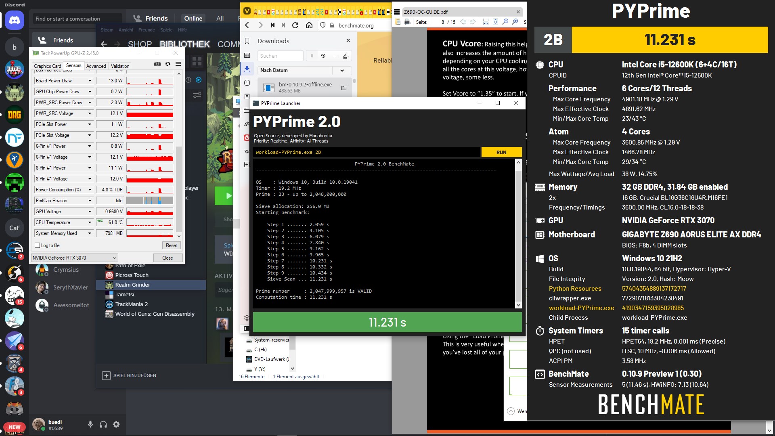Click Vivaldi home page icon
The width and height of the screenshot is (775, 436).
click(309, 25)
